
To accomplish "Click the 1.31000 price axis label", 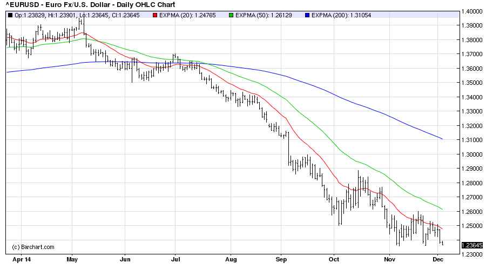I will point(471,140).
